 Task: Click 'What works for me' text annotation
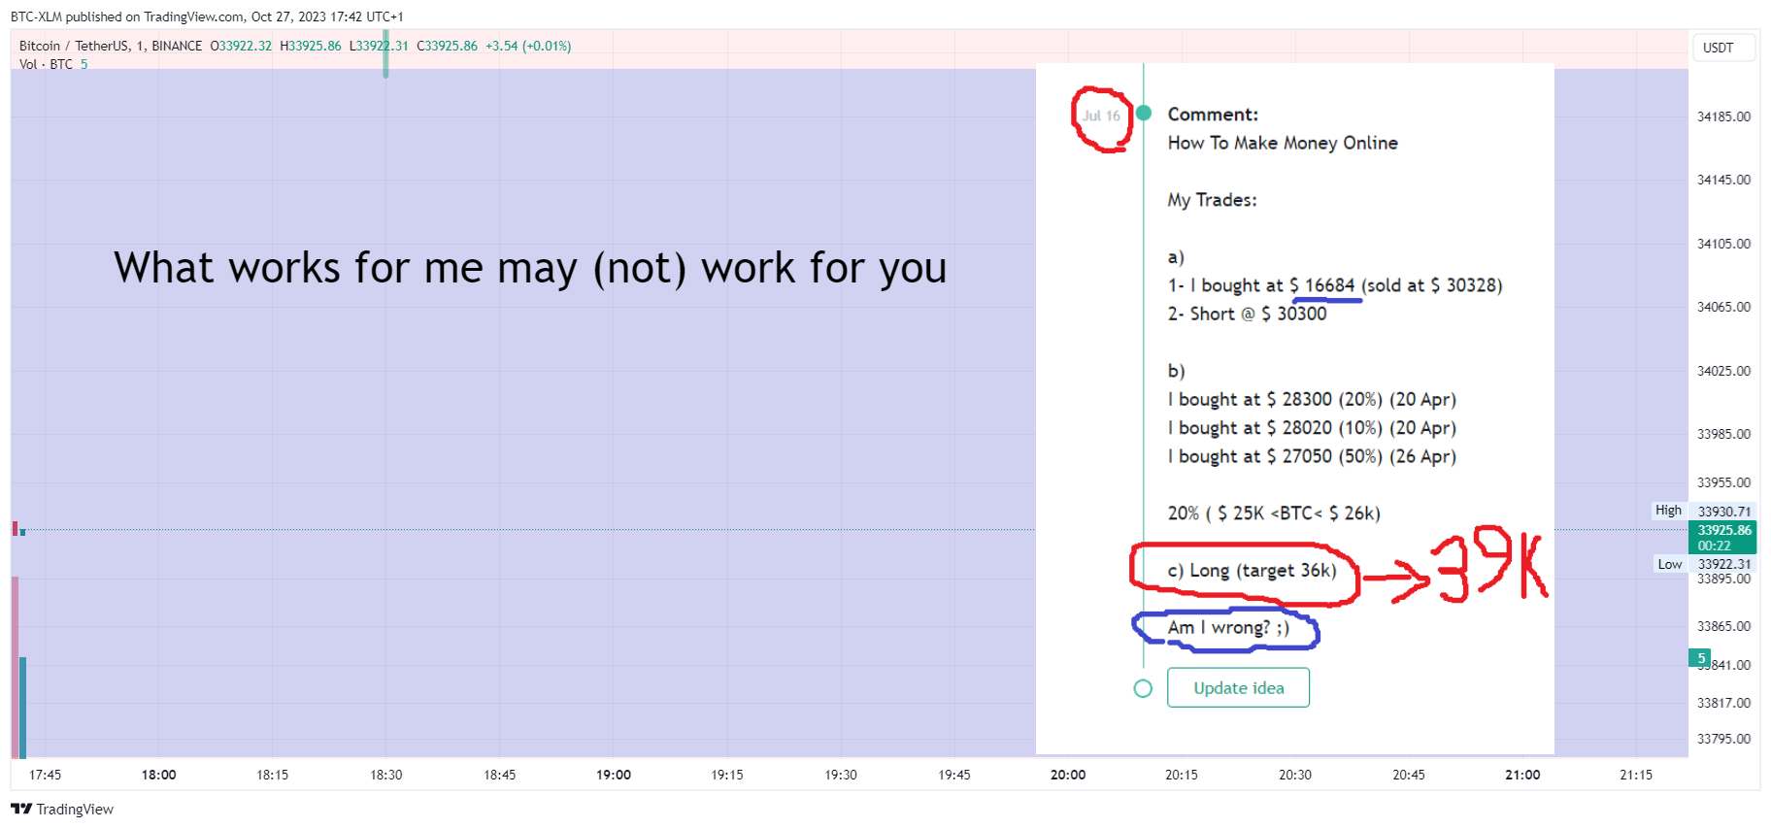(x=530, y=268)
